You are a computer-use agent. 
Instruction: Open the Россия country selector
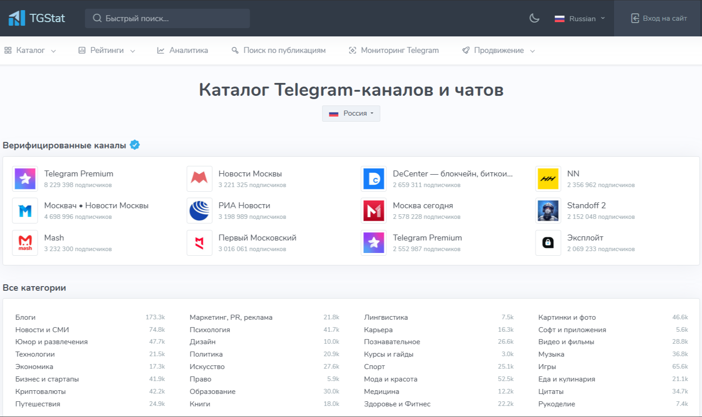point(351,113)
